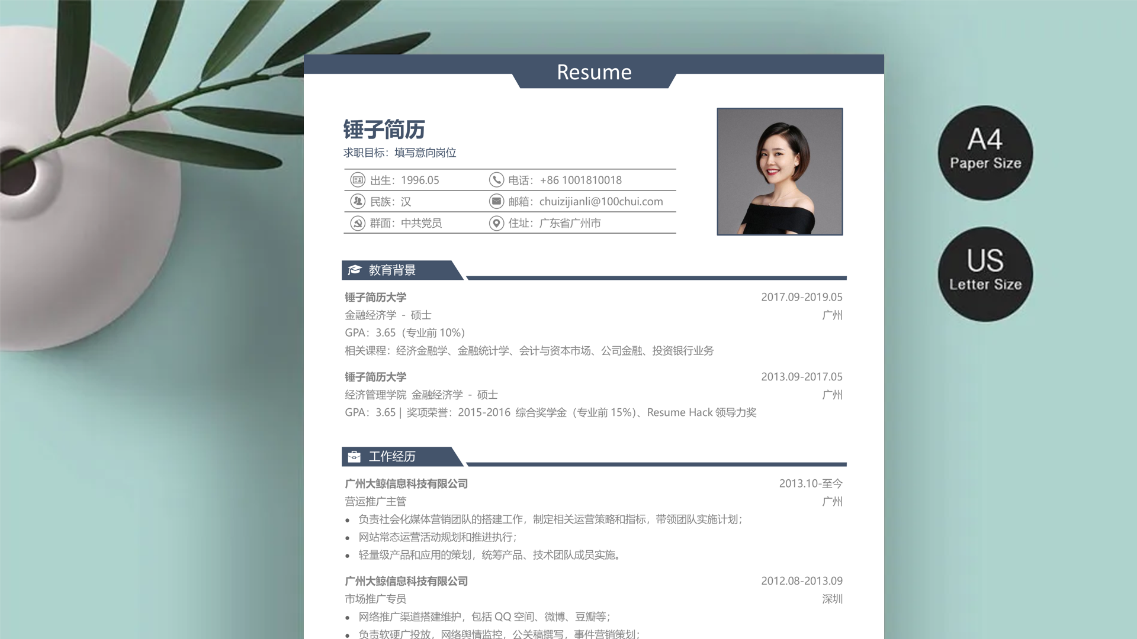Click the briefcase icon in 工作经历 header
The height and width of the screenshot is (639, 1137).
point(354,456)
